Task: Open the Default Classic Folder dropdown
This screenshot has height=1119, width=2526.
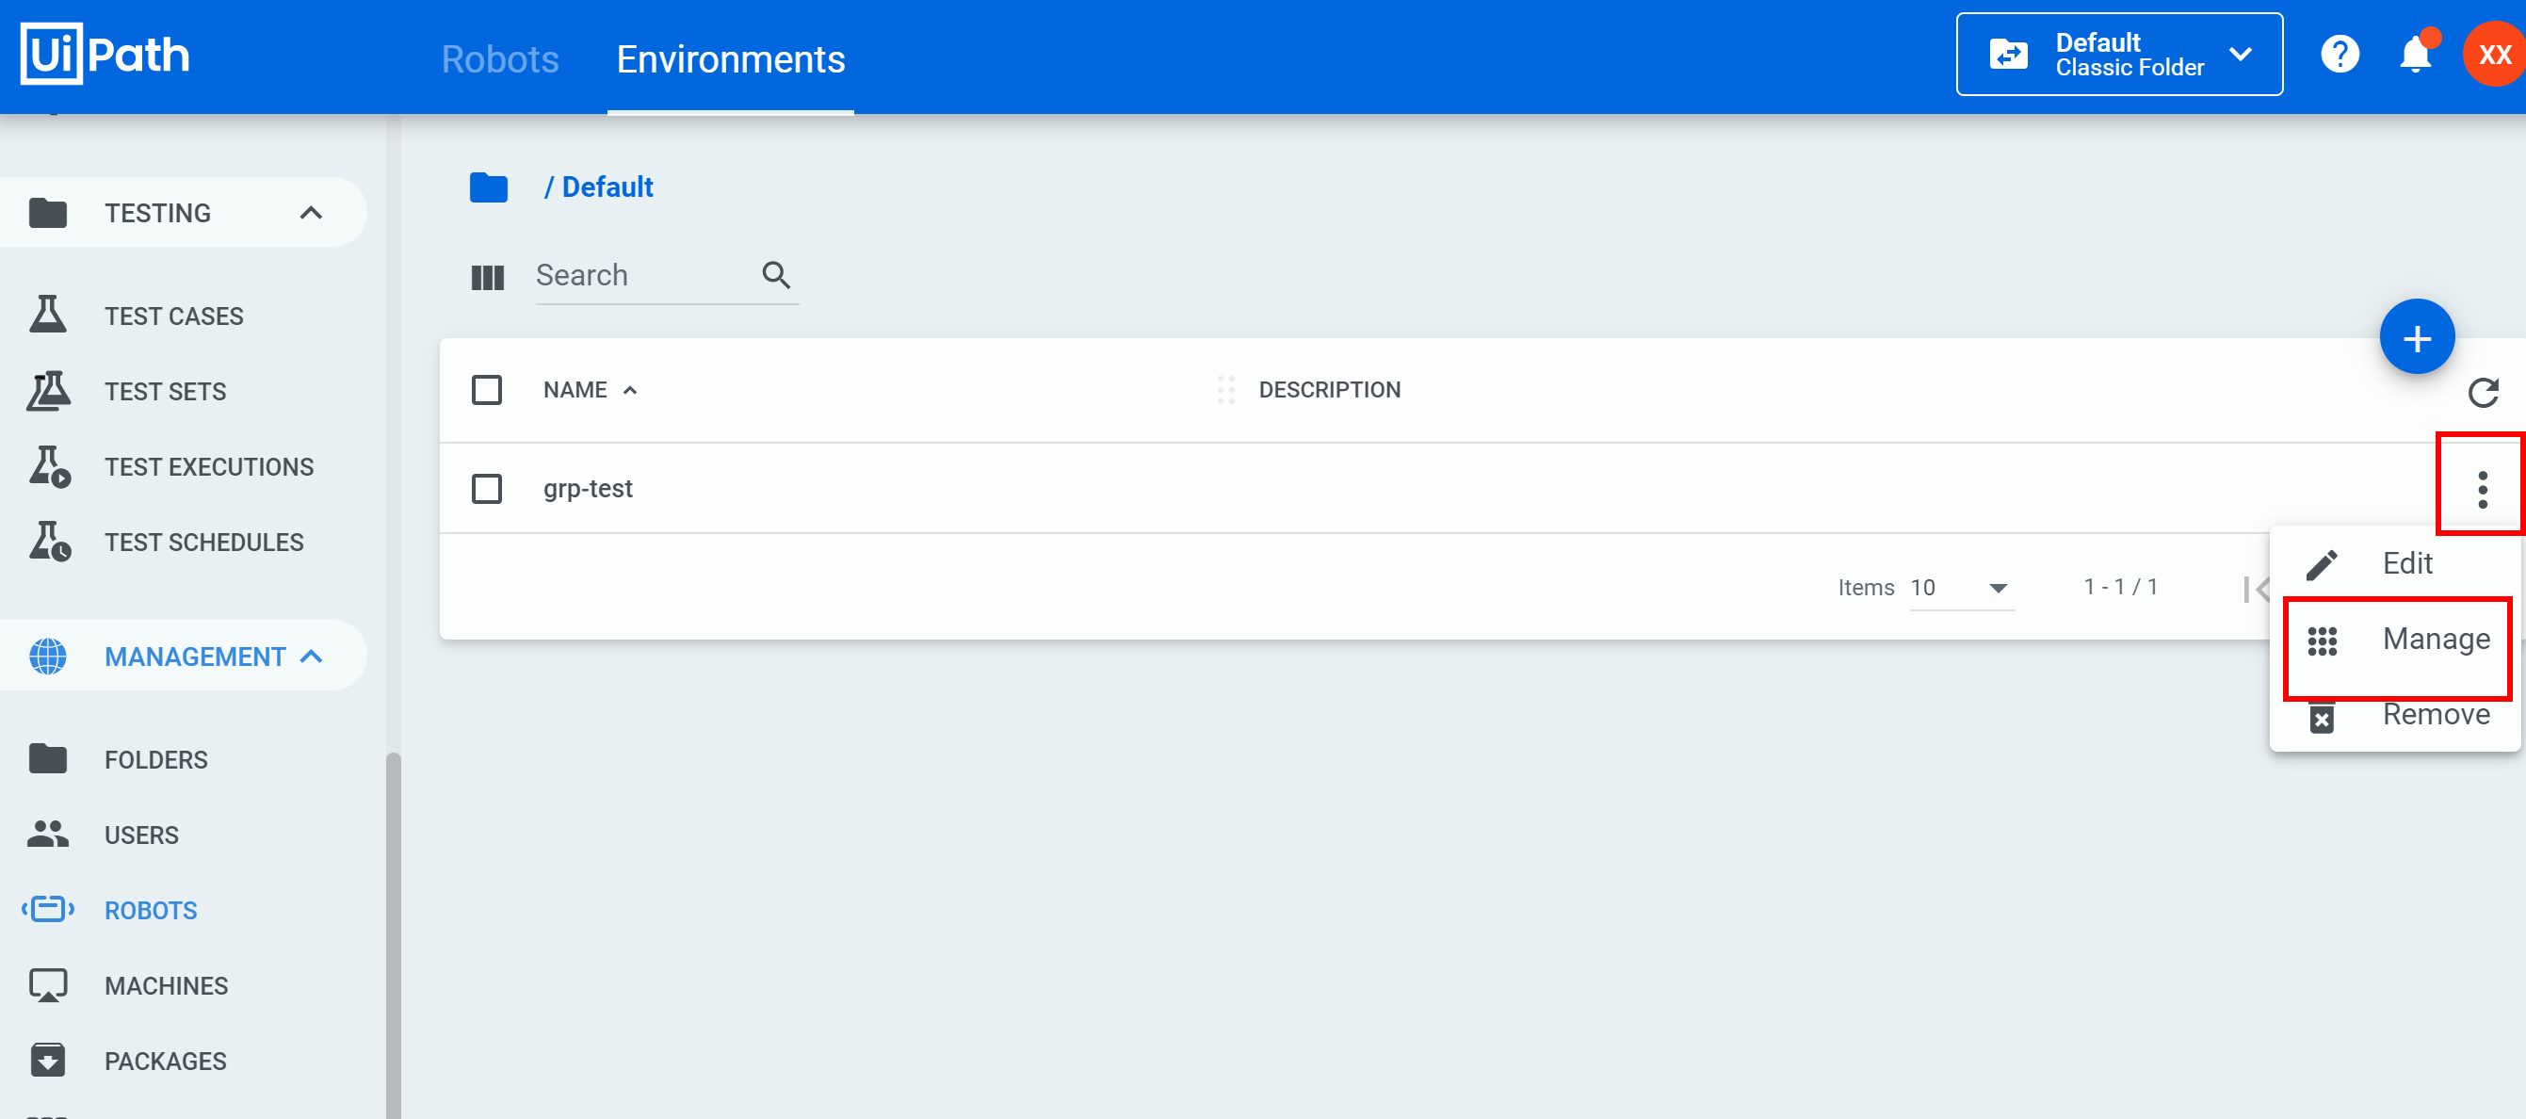Action: pyautogui.click(x=2118, y=55)
